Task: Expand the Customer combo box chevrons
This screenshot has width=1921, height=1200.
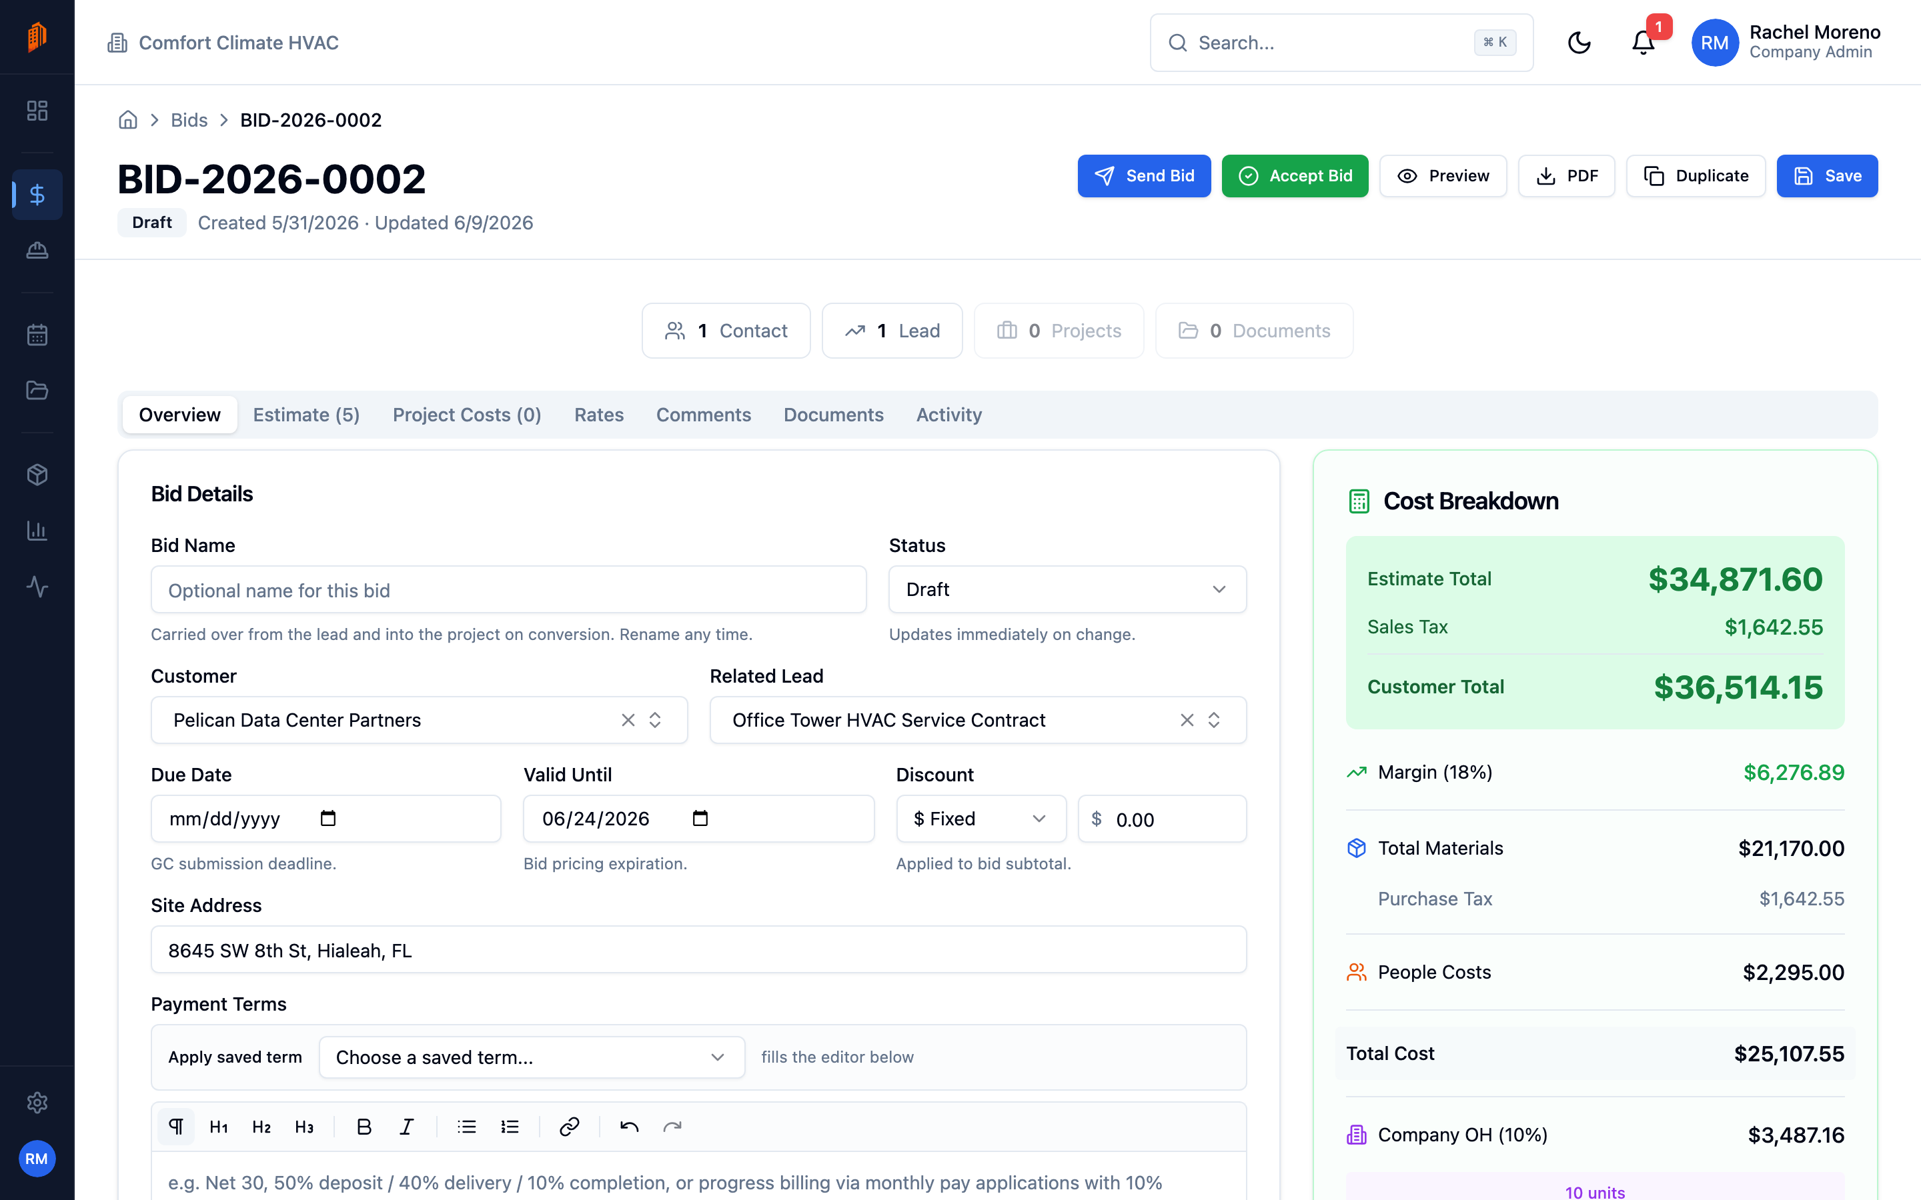Action: (655, 720)
